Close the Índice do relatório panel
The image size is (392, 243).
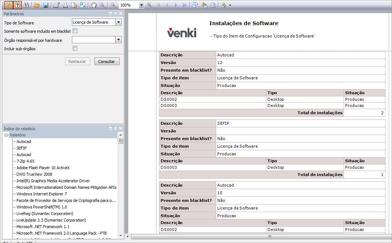(121, 128)
